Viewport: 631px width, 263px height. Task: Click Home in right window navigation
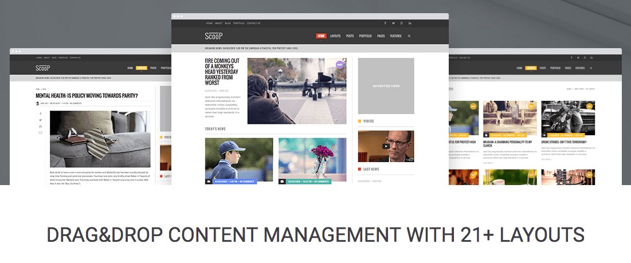click(x=519, y=68)
